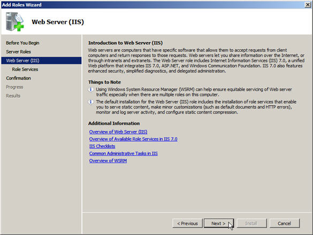Open the IIS Checklists link

[x=102, y=146]
